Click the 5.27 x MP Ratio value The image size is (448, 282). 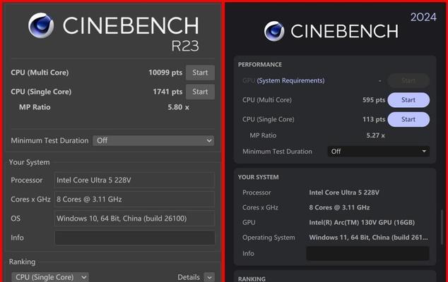(x=375, y=135)
